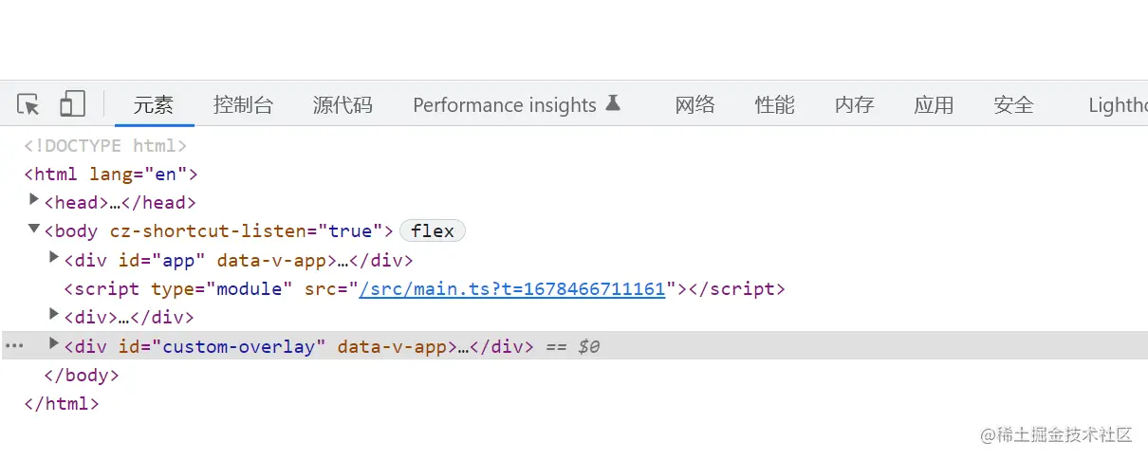
Task: Open the 应用 tab
Action: click(x=935, y=104)
